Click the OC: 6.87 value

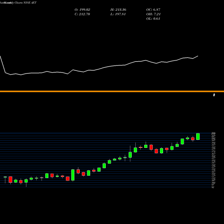coord(153,10)
